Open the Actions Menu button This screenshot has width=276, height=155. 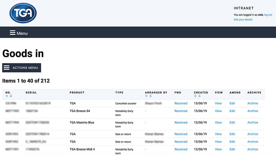(x=21, y=68)
